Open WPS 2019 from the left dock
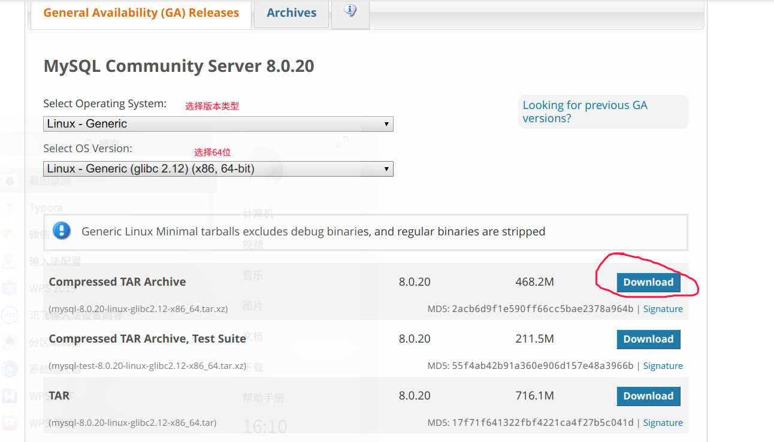 point(9,288)
